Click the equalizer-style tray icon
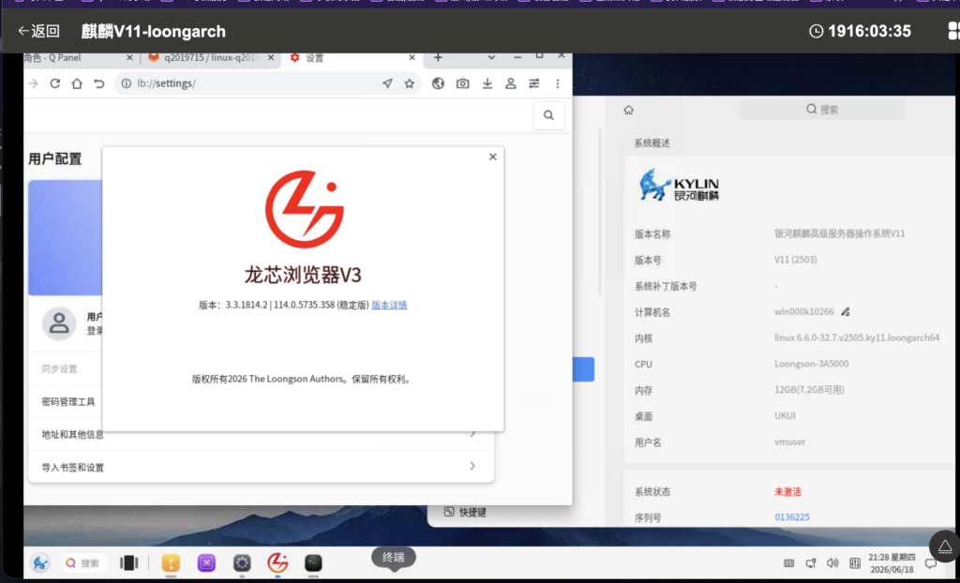The image size is (960, 583). coord(855,562)
